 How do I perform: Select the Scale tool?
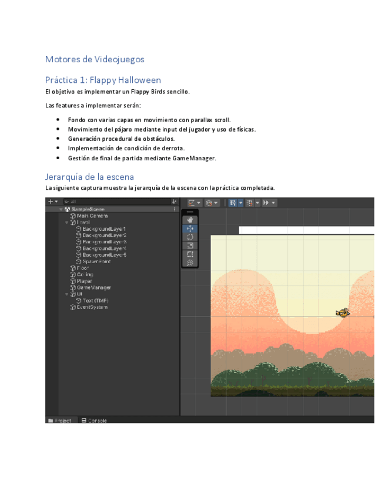tap(190, 245)
